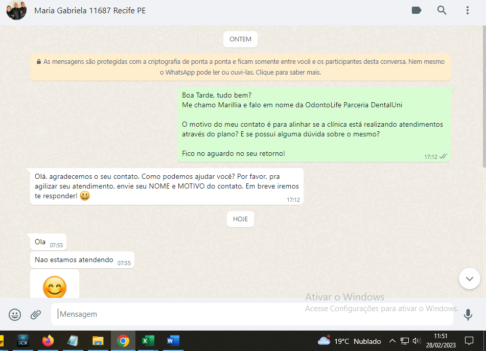Open Windows notification center
This screenshot has height=351, width=486.
coord(469,341)
